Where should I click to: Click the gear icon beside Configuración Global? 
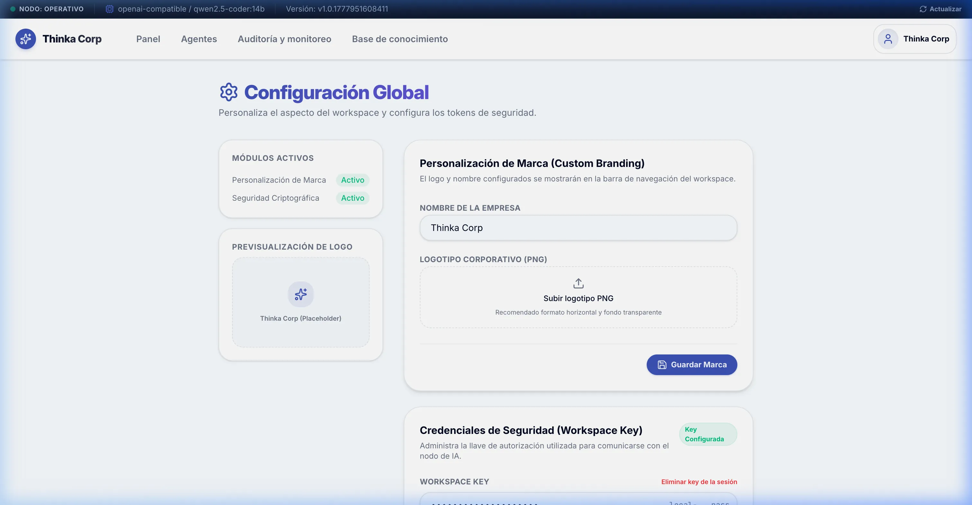pyautogui.click(x=229, y=92)
